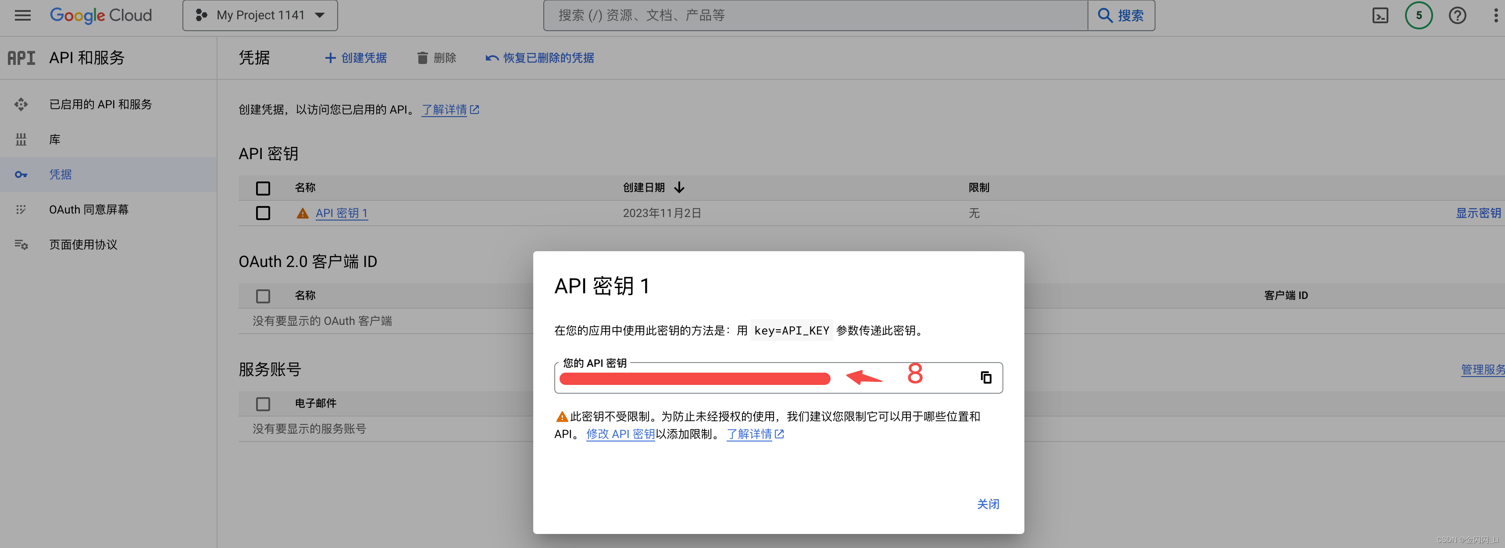Expand the My Project 1141 project selector
This screenshot has width=1505, height=548.
click(260, 15)
